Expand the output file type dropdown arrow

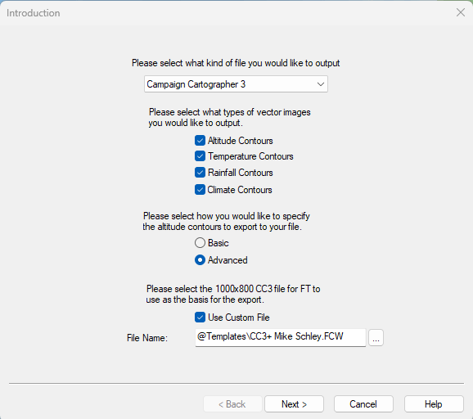(x=320, y=84)
